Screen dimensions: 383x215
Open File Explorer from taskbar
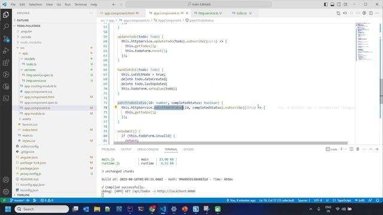click(x=97, y=209)
